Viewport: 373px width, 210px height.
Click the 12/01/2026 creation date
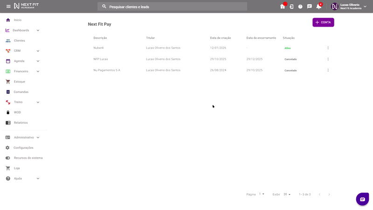click(x=218, y=48)
